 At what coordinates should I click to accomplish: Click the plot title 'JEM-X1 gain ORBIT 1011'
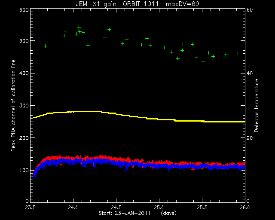[x=117, y=4]
